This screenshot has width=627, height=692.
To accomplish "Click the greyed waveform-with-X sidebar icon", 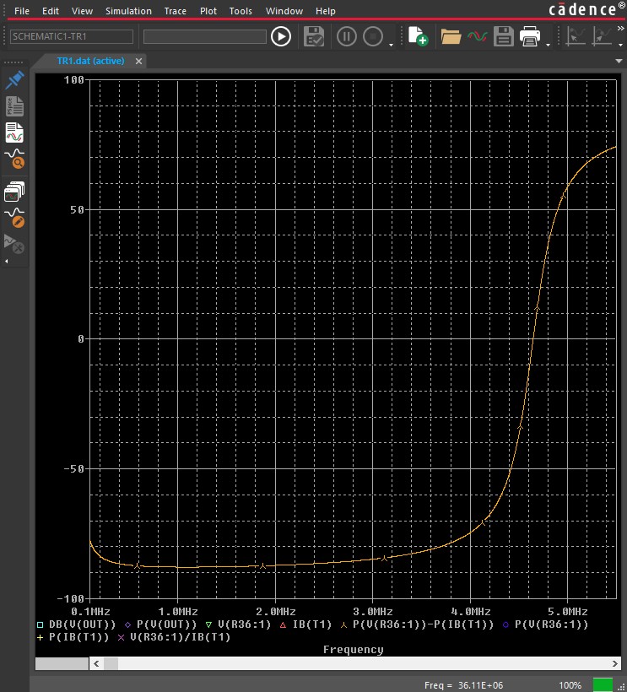I will (x=14, y=244).
